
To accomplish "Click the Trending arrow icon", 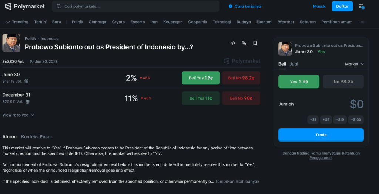I will [x=7, y=22].
